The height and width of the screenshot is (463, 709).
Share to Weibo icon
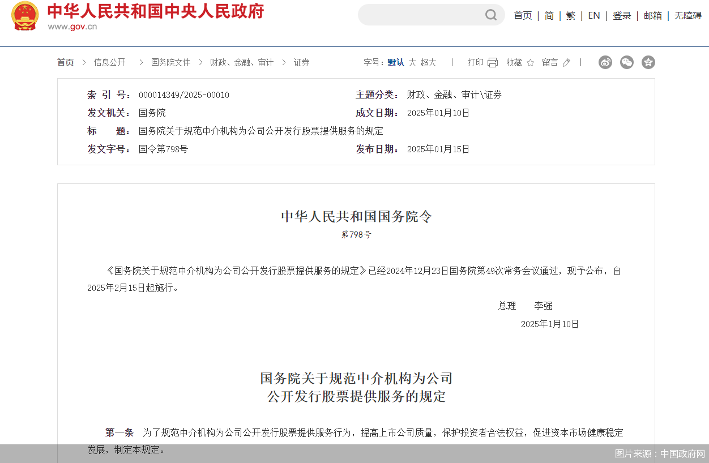click(605, 62)
